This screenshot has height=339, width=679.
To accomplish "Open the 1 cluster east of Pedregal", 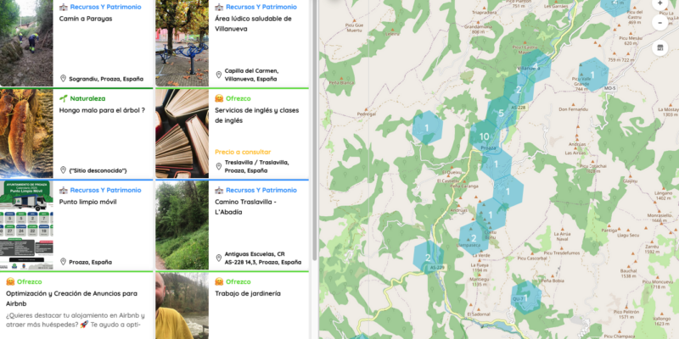I will (427, 128).
